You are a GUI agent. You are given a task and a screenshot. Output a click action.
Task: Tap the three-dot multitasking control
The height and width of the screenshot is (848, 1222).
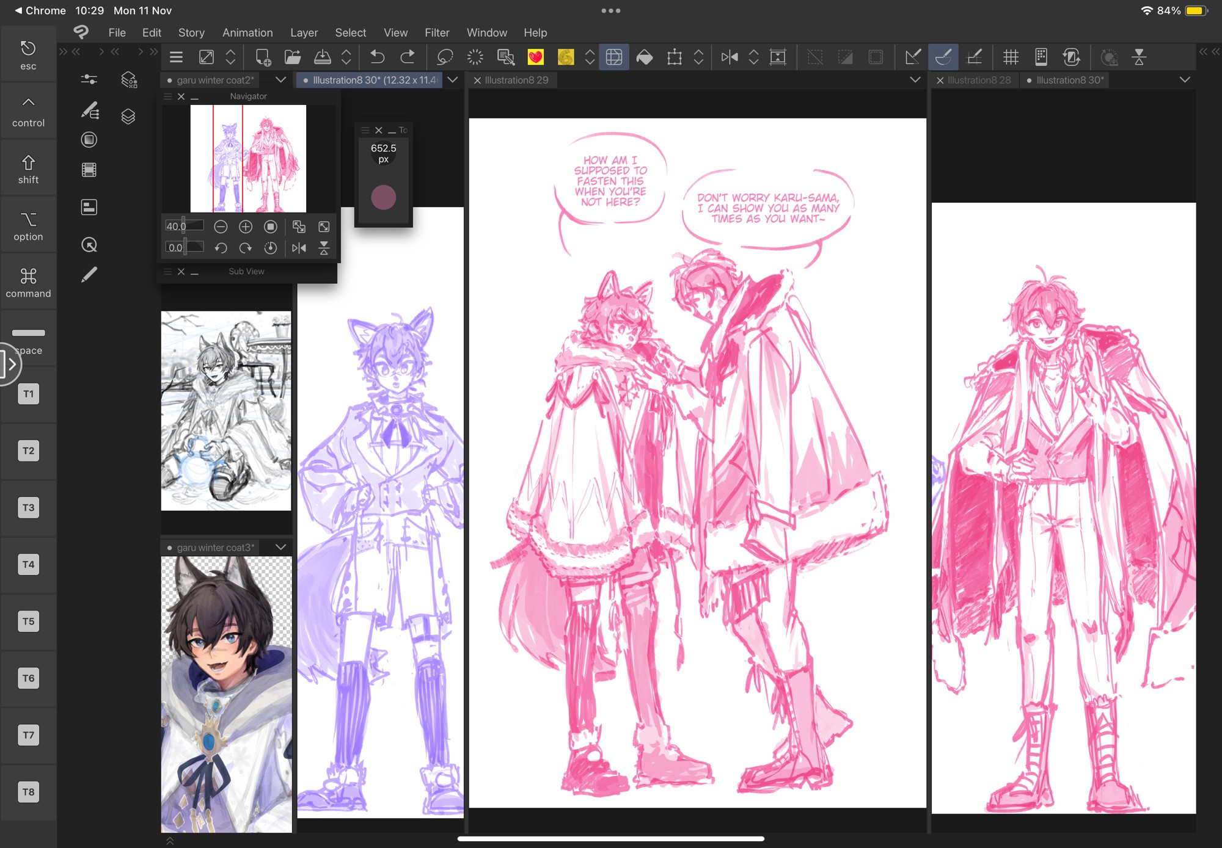(x=611, y=10)
